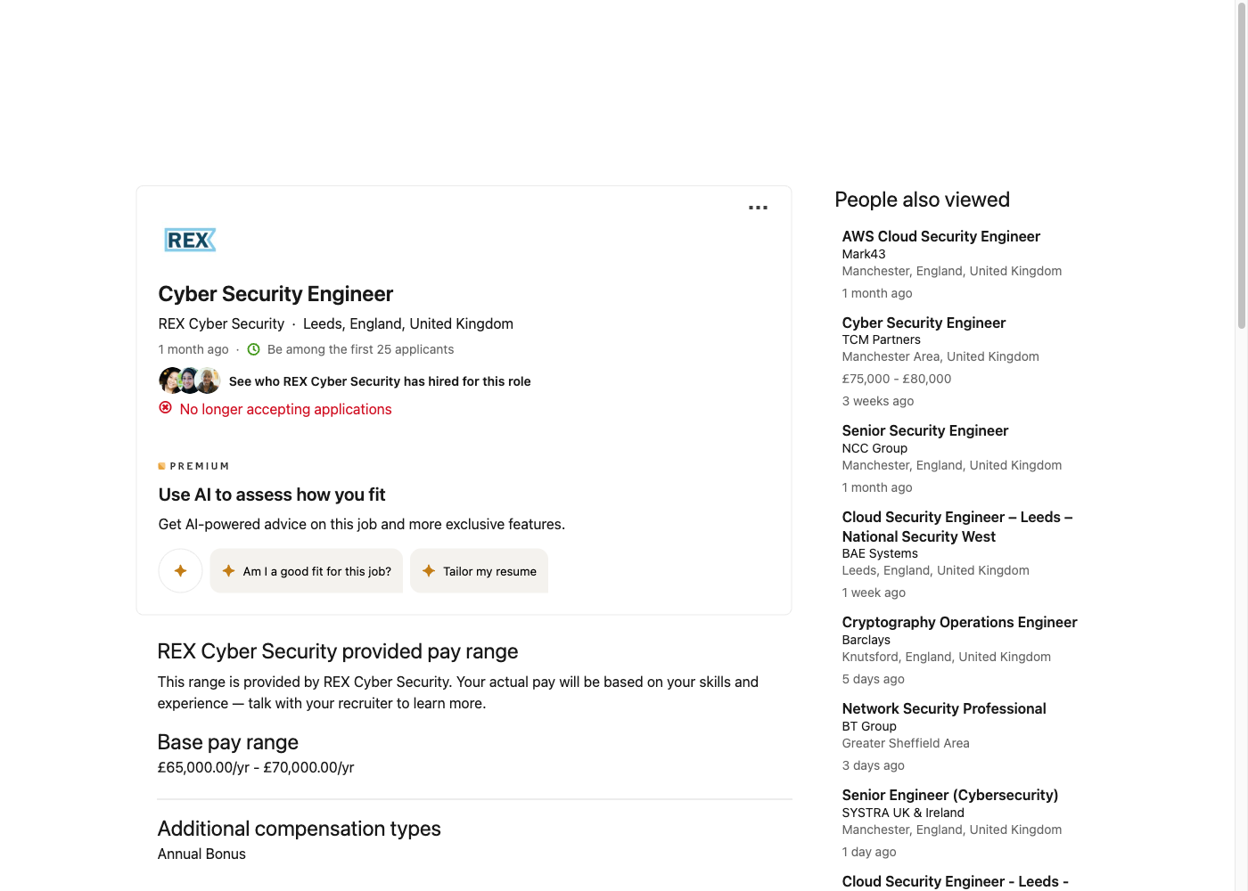Click the 'Greater Sheffield Area' location text

click(906, 743)
